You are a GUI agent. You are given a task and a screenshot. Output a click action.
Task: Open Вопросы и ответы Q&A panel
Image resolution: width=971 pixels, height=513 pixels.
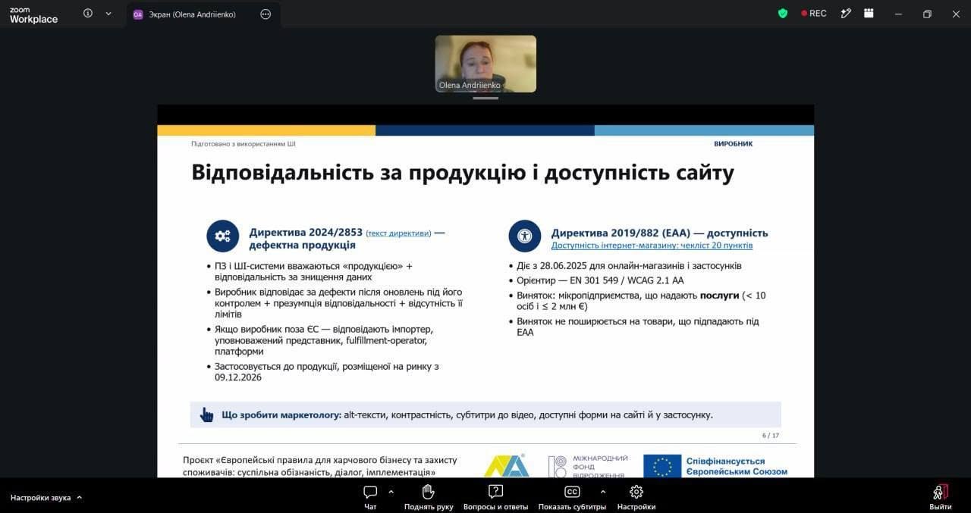495,497
